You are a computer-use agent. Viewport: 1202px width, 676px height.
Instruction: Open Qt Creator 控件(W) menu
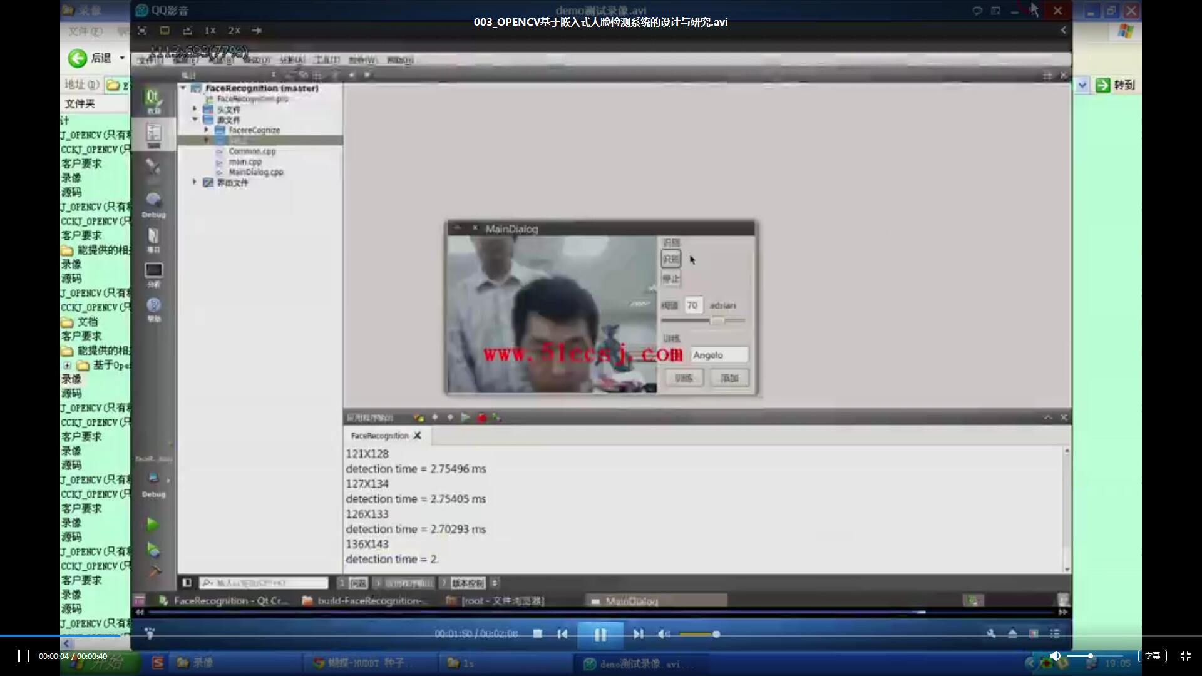363,60
